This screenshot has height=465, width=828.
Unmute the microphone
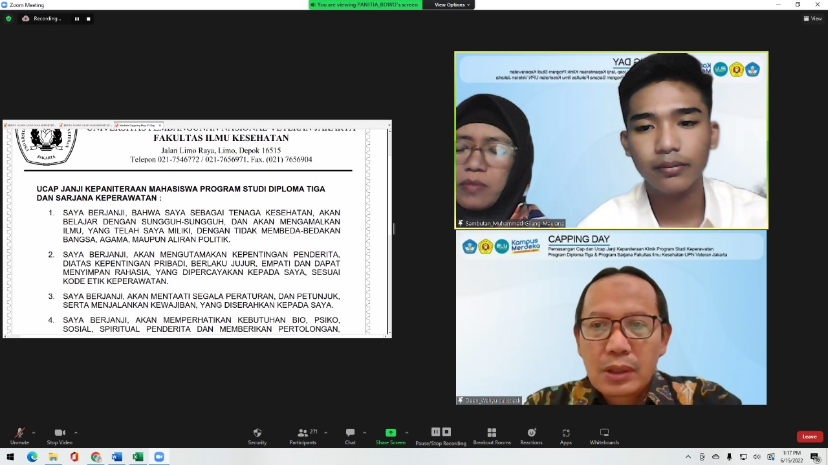click(19, 437)
